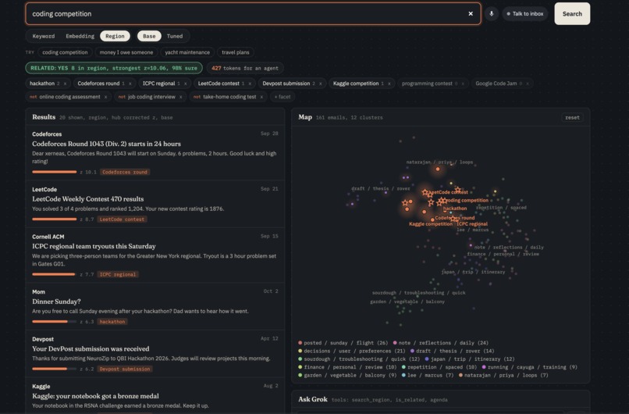Try the 'money I owe someone' suggestion

126,52
